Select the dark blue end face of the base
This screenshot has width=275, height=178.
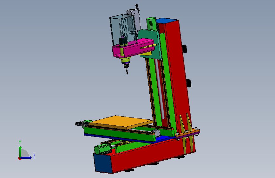pos(103,163)
